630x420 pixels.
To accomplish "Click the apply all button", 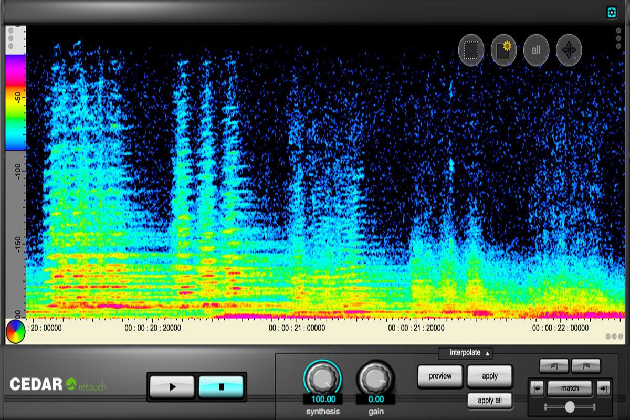I will point(490,401).
